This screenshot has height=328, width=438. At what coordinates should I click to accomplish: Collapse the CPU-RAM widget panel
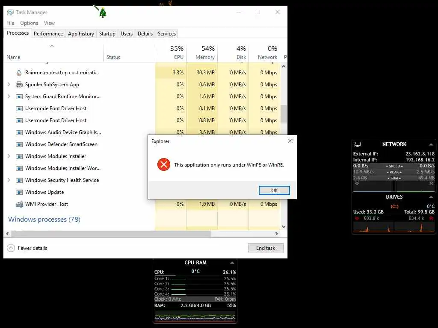(x=232, y=263)
